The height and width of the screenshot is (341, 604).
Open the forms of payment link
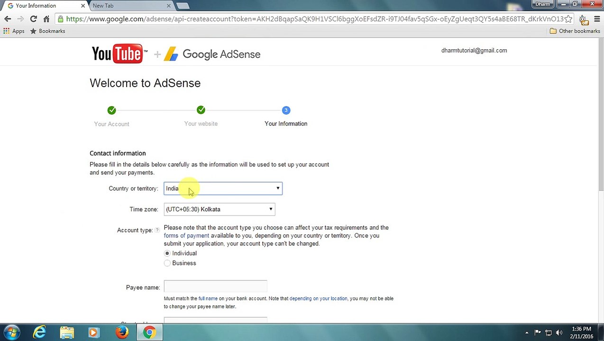tap(186, 235)
